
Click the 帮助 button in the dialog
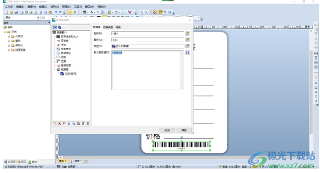[x=184, y=130]
